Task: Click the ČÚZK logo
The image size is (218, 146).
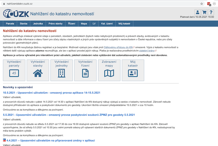Action: [x=15, y=13]
